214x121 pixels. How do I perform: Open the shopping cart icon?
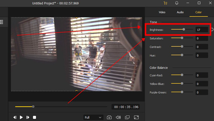165,3
